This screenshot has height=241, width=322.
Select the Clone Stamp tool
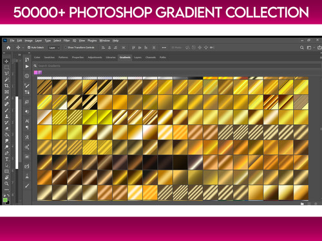(6, 116)
